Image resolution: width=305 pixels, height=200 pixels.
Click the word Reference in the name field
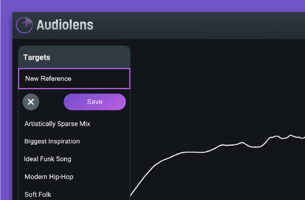pyautogui.click(x=57, y=78)
